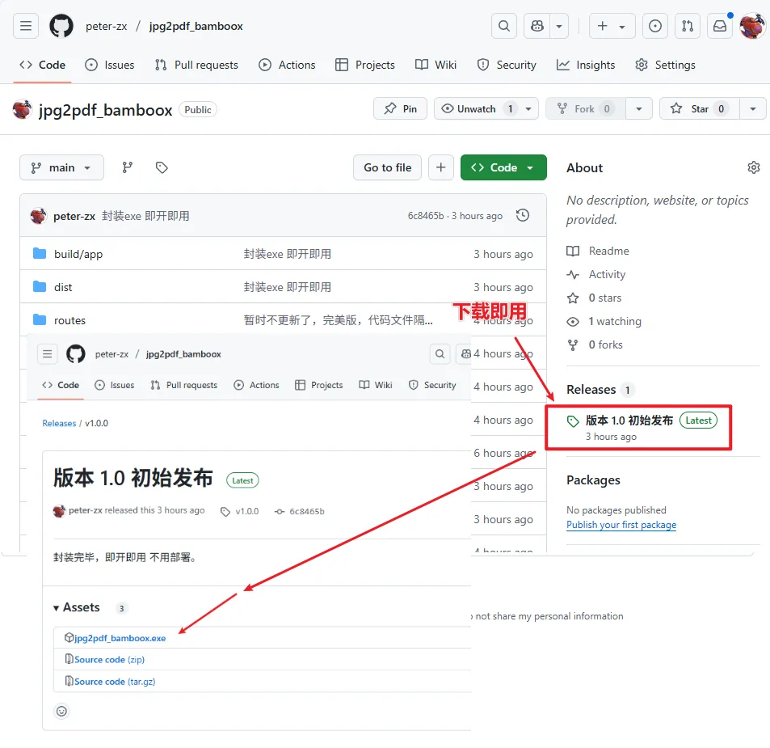Switch to the Insights tab
Screen dimensions: 770x748
[x=585, y=65]
